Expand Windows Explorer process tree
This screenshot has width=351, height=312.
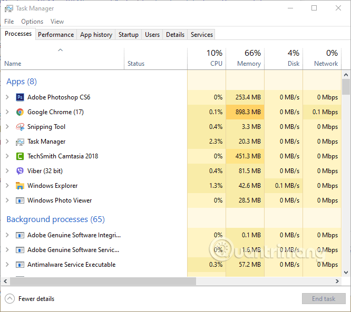(x=7, y=186)
